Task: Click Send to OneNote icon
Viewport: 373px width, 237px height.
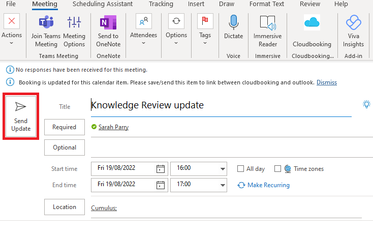Action: 108,22
